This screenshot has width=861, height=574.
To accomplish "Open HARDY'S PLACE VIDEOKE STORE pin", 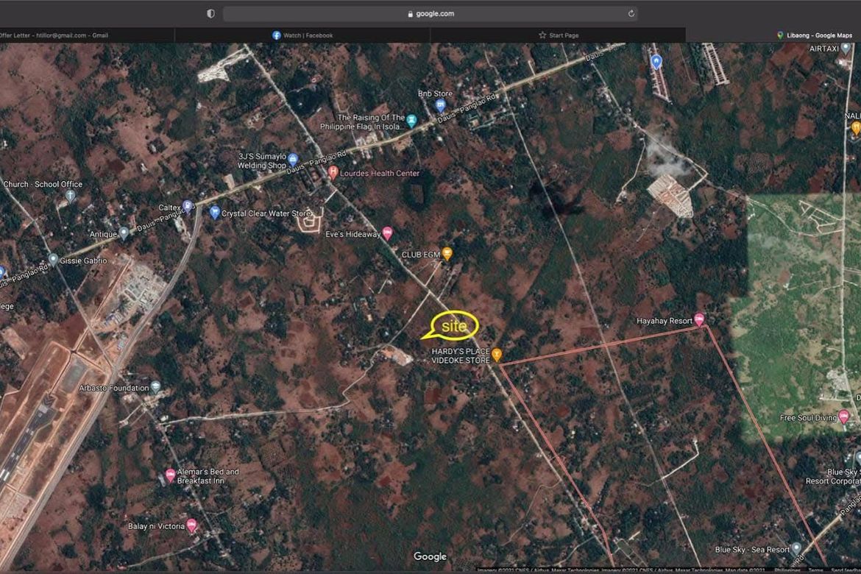I will [497, 355].
